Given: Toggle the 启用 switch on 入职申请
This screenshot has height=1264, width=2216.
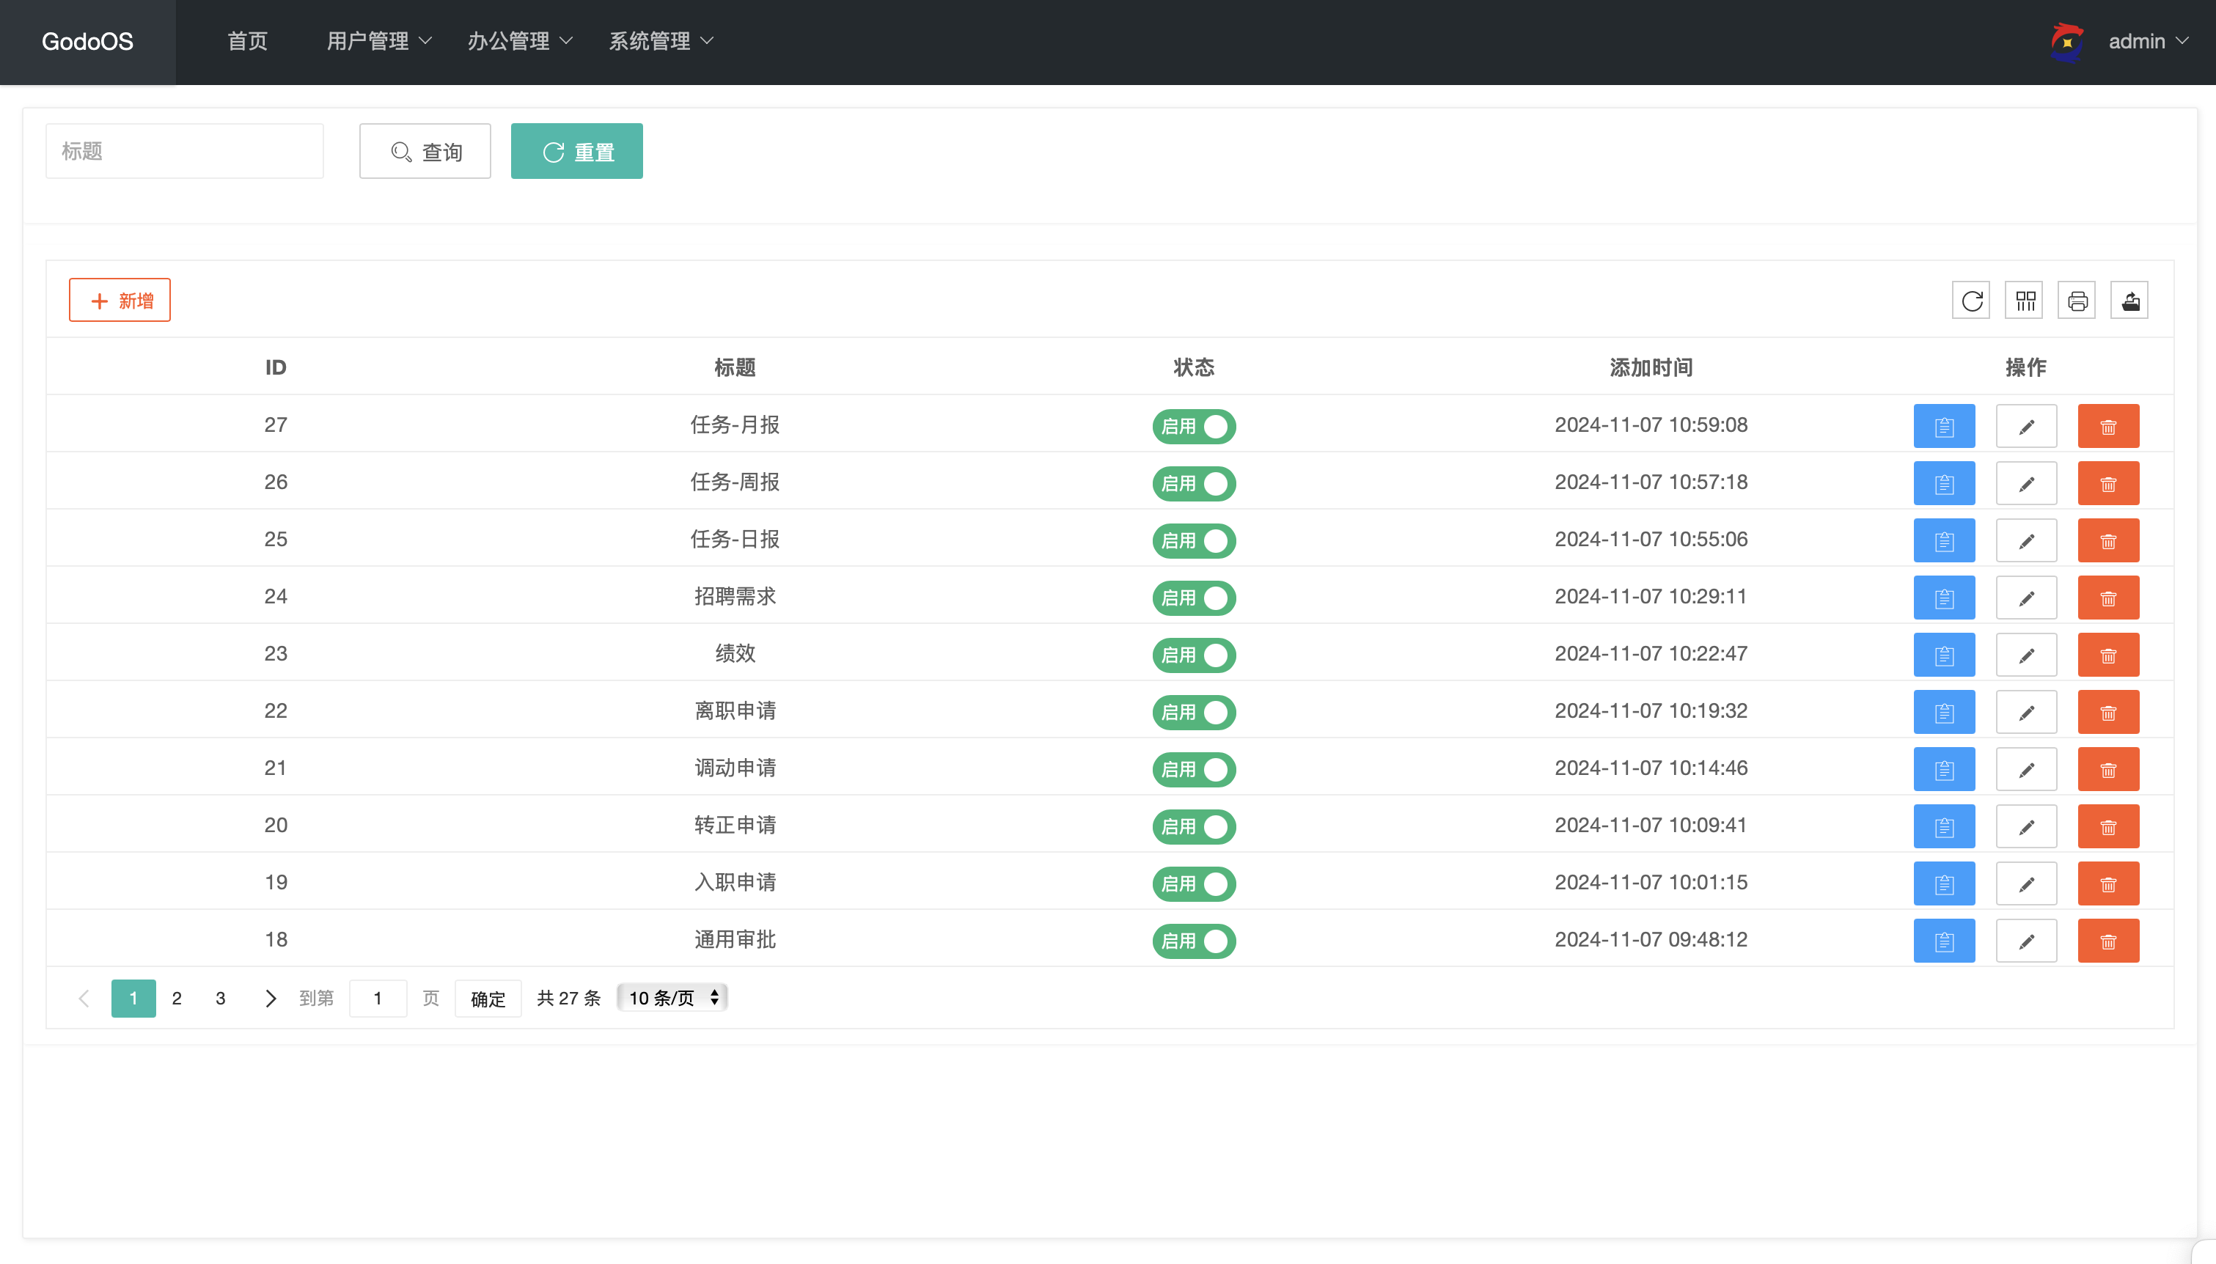Looking at the screenshot, I should click(1194, 883).
